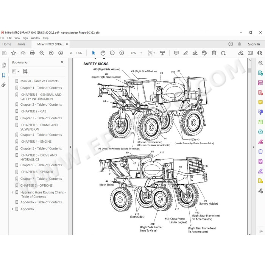Viewport: 265px width, 265px height.
Task: Click the Delete trash icon
Action: point(214,53)
